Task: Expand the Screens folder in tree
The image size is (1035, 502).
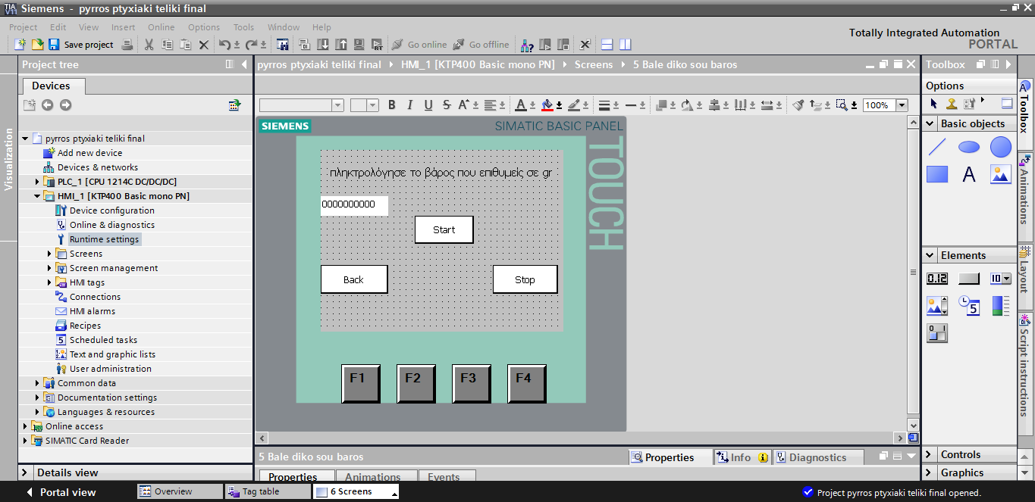Action: [x=49, y=254]
